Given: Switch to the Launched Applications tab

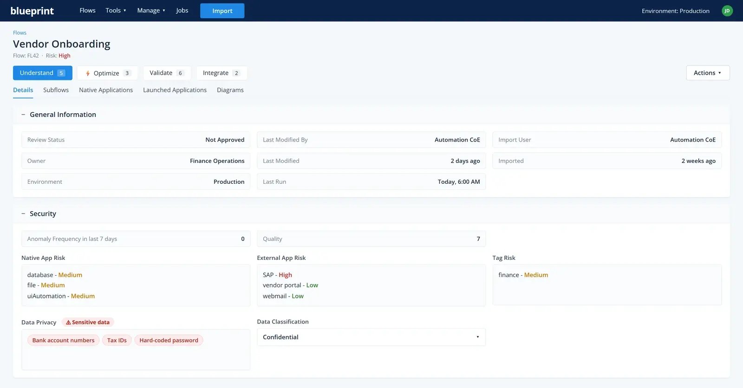Looking at the screenshot, I should pos(175,90).
